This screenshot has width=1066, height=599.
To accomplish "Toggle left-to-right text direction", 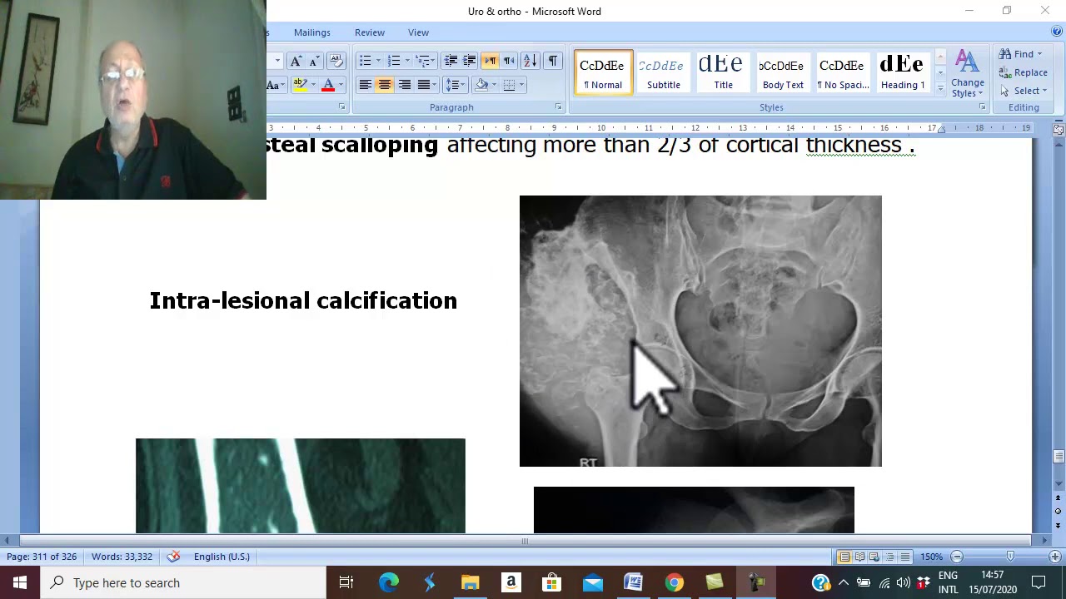I will click(x=490, y=61).
